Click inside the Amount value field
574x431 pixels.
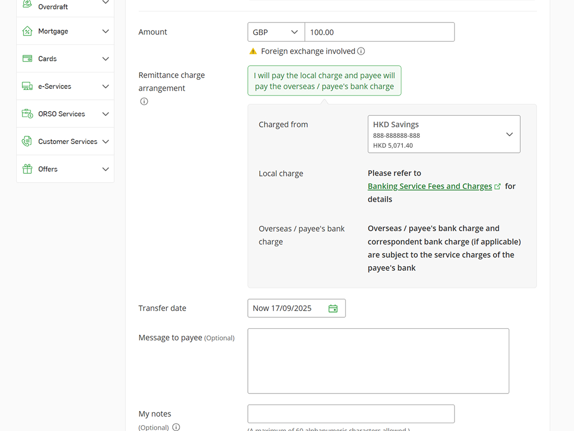[x=379, y=32]
